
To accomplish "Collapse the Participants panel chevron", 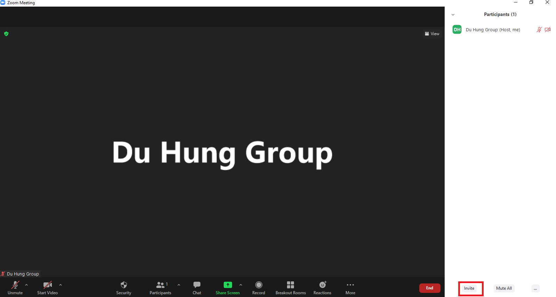I will [x=453, y=15].
